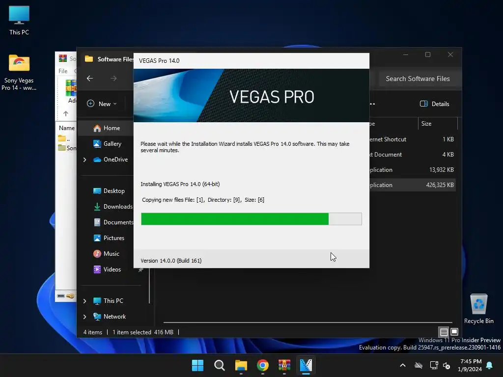Click the Explorer horizontal scrollbar
Image resolution: width=503 pixels, height=377 pixels.
point(307,322)
